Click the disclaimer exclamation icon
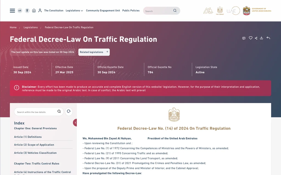The width and height of the screenshot is (281, 175). tap(16, 87)
